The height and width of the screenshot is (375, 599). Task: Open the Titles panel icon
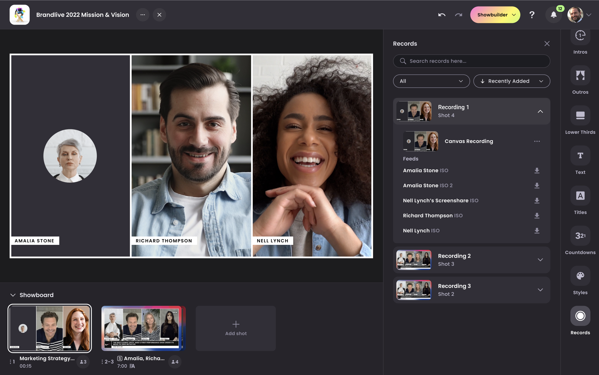(580, 196)
